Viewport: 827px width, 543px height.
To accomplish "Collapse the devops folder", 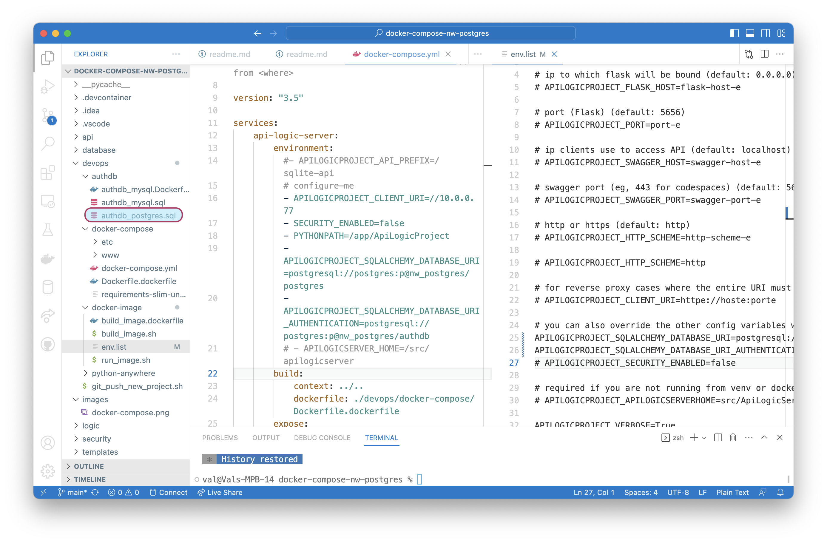I will (x=95, y=163).
